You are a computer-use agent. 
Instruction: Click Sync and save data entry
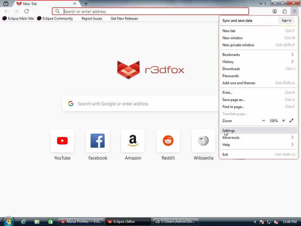point(237,21)
